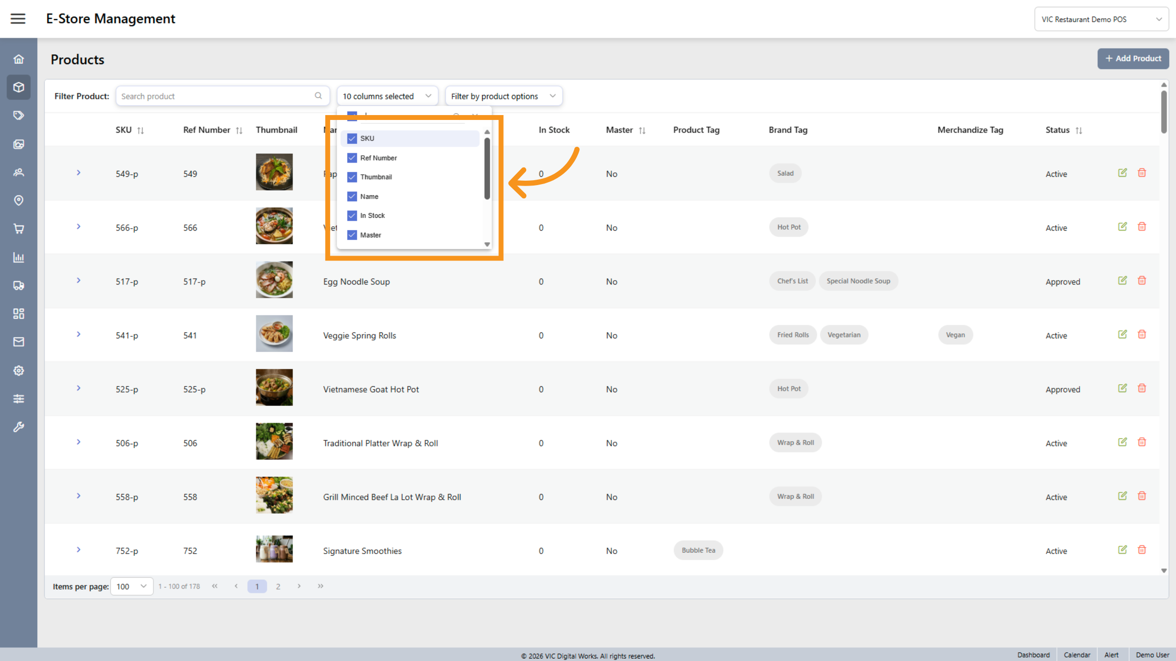Image resolution: width=1176 pixels, height=661 pixels.
Task: Disable the Master column checkbox
Action: click(x=352, y=235)
